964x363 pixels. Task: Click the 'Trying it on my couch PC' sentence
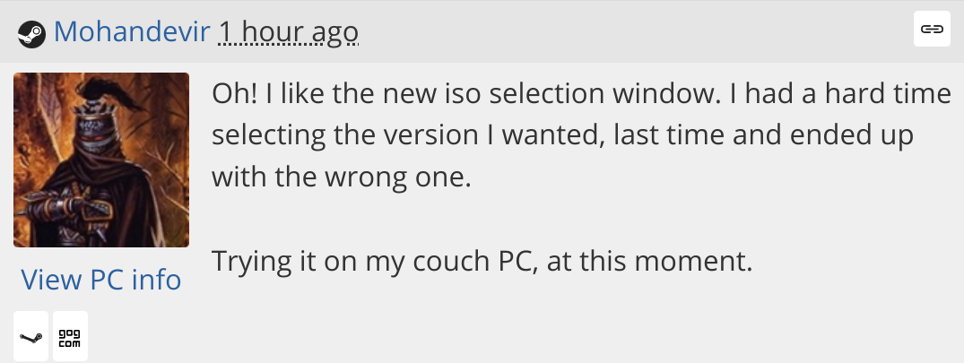[x=480, y=262]
